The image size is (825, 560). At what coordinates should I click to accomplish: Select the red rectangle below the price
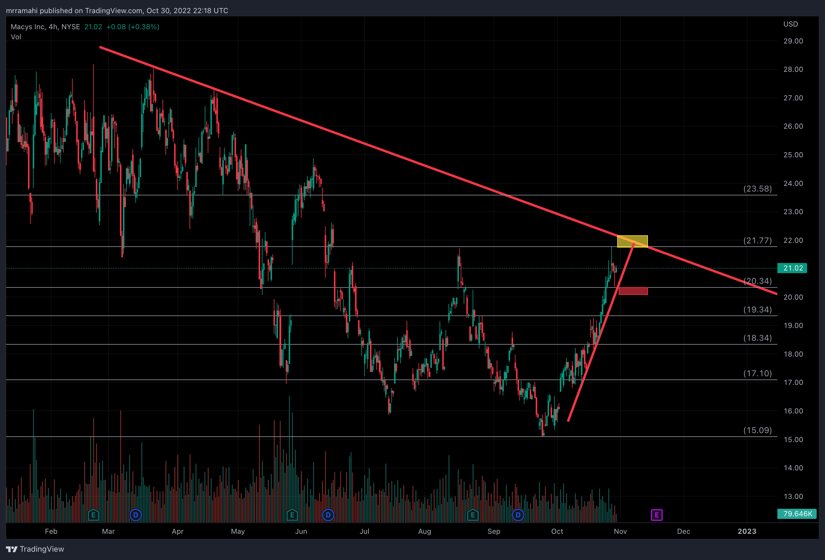(633, 291)
